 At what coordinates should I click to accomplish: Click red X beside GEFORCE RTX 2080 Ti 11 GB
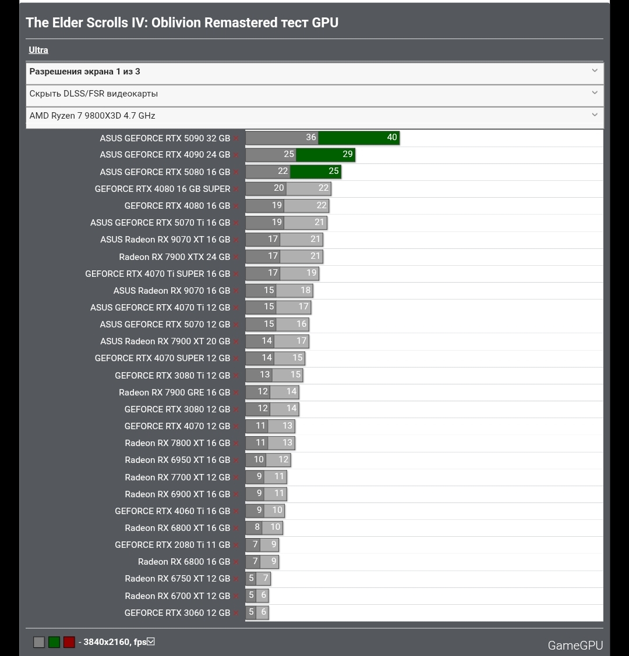tap(236, 545)
